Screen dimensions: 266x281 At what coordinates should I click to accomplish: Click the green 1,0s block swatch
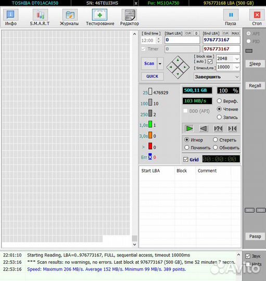tap(150, 124)
